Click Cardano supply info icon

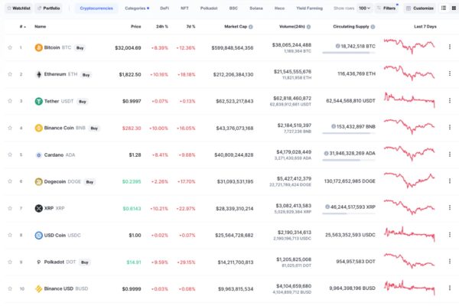click(x=326, y=153)
